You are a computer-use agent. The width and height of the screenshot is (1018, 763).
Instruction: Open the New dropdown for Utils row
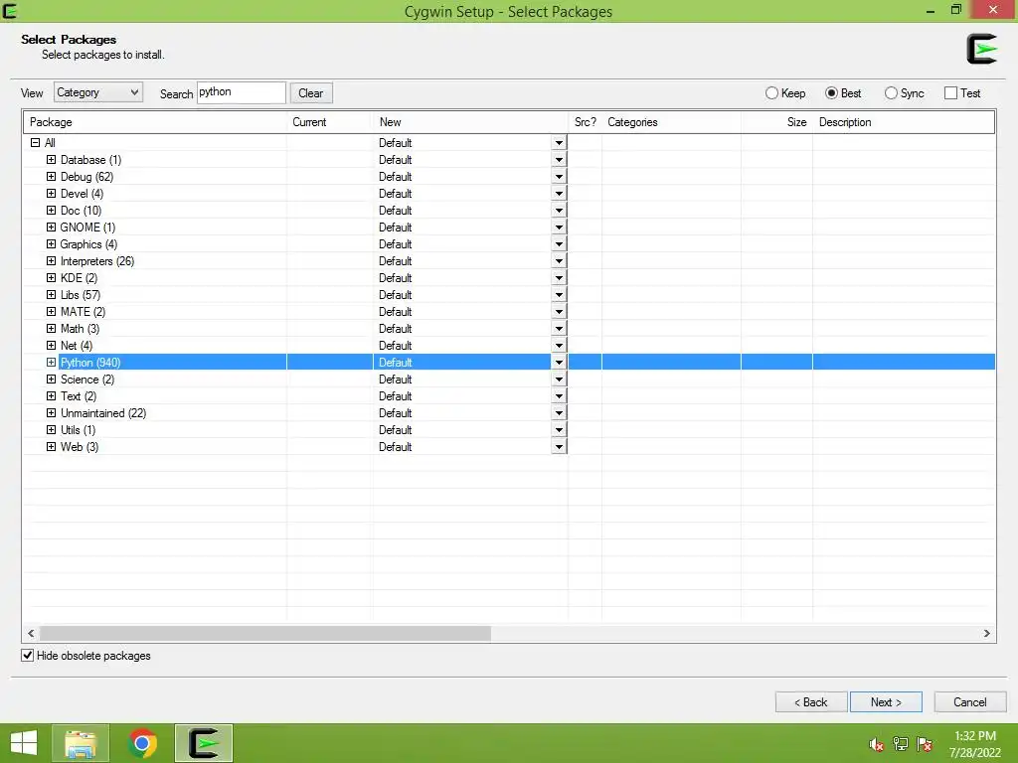[559, 429]
